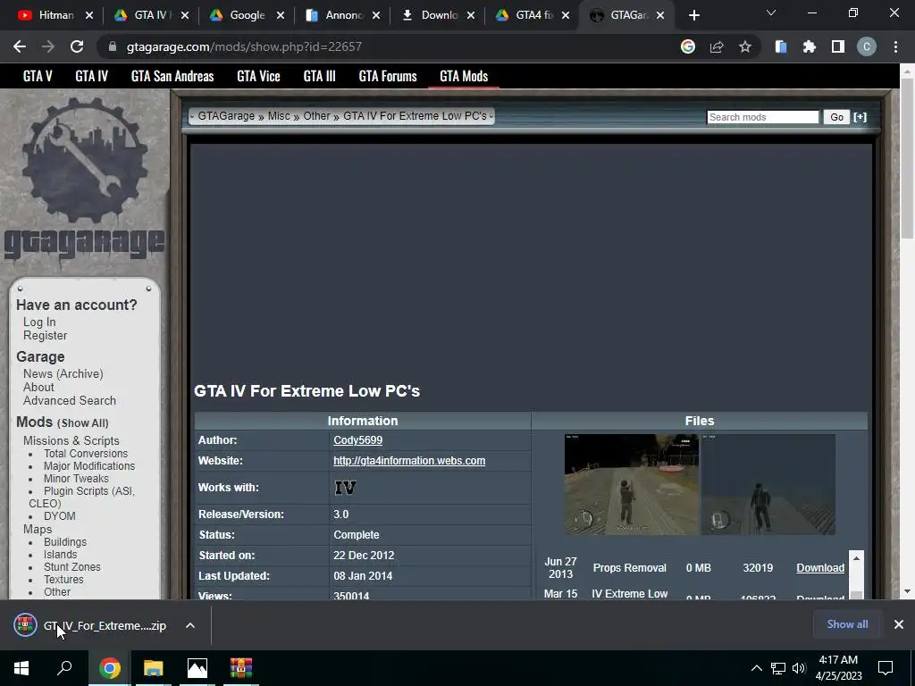
Task: Open gta4information.webs.com website link
Action: point(409,461)
